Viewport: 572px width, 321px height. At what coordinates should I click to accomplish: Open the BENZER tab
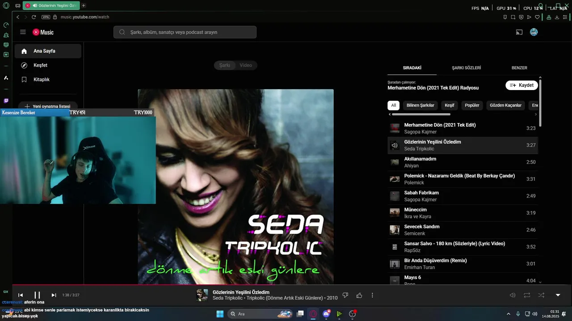pyautogui.click(x=519, y=68)
